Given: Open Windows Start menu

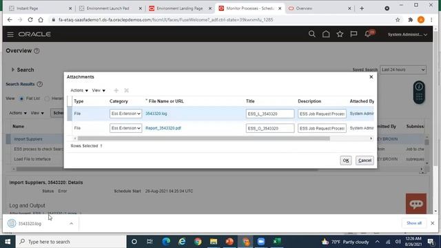Looking at the screenshot, I should (8, 242).
